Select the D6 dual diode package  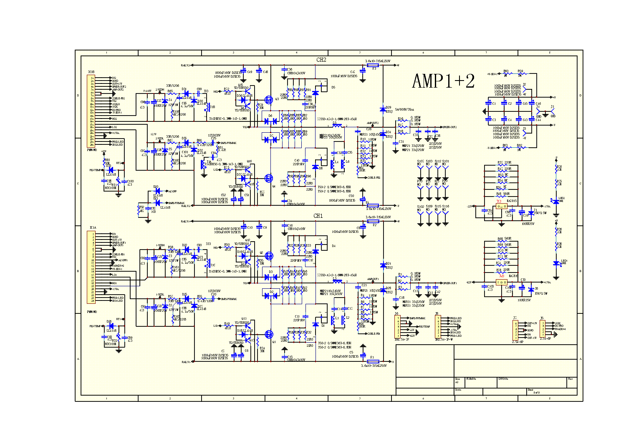click(x=270, y=121)
